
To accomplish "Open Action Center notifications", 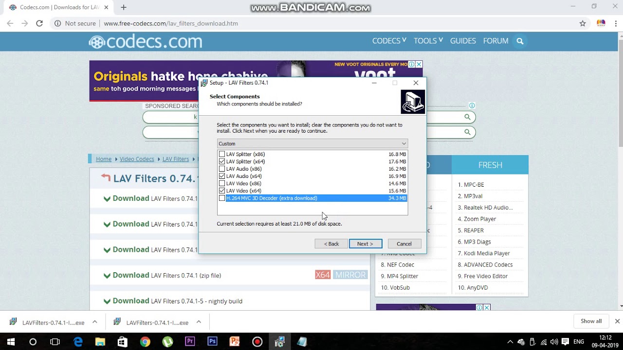I will tap(565, 342).
